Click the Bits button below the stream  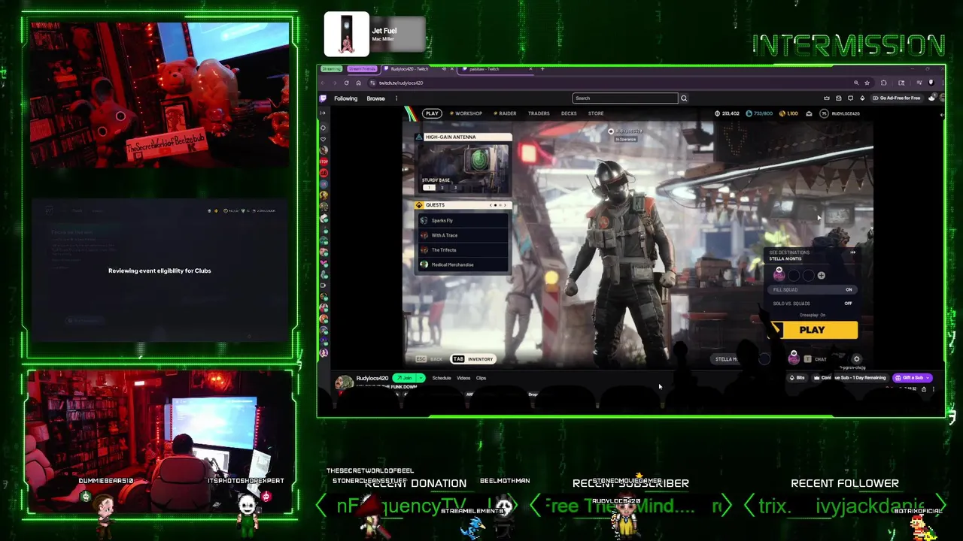pyautogui.click(x=797, y=378)
